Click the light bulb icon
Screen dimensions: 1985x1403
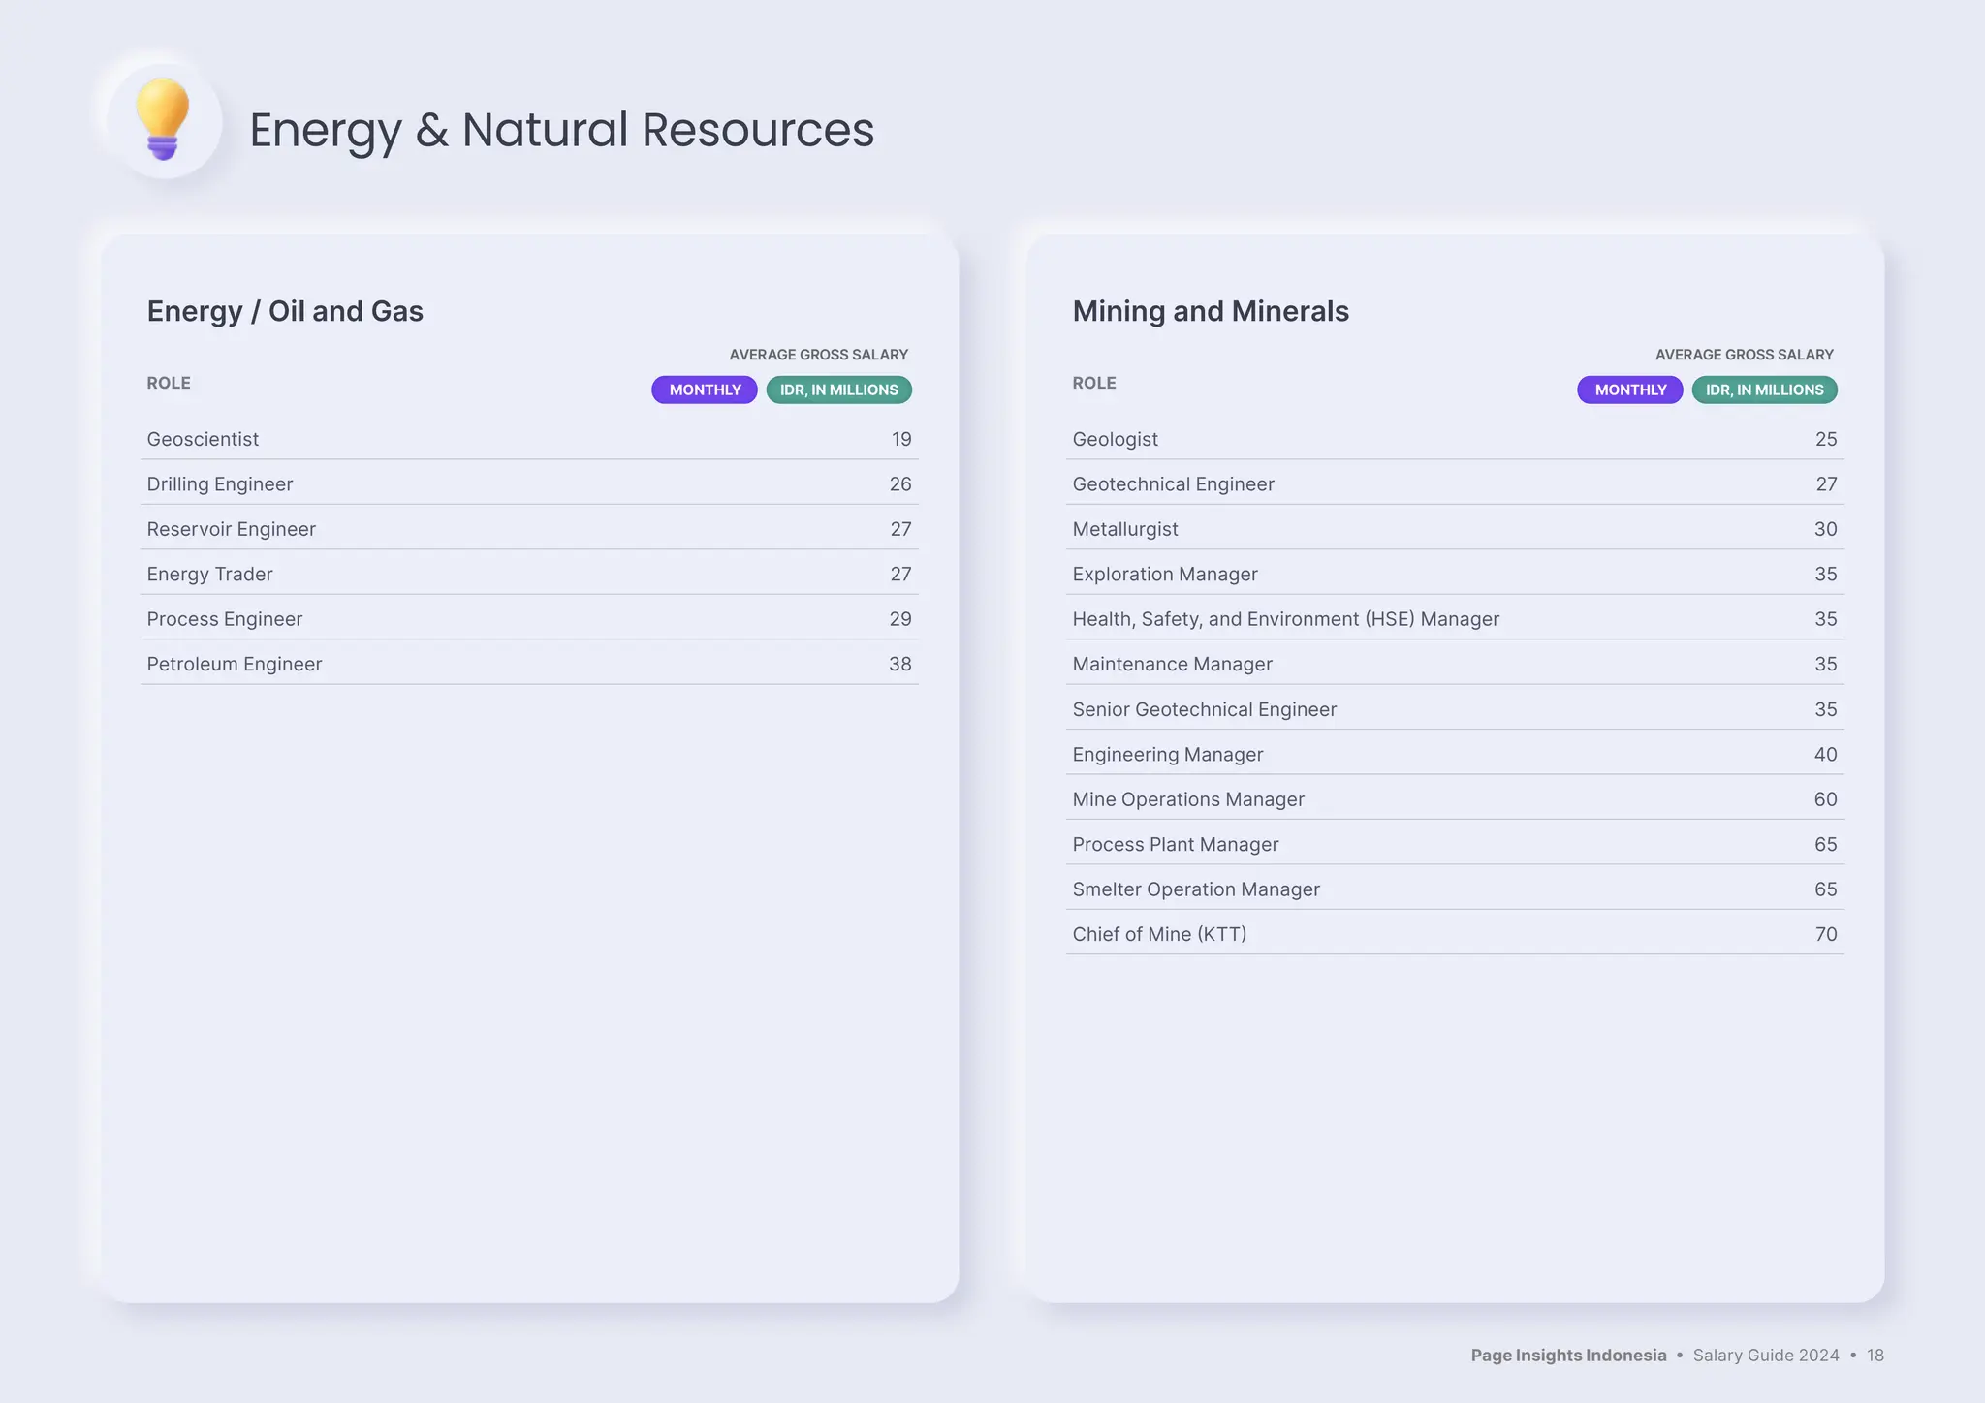[163, 119]
